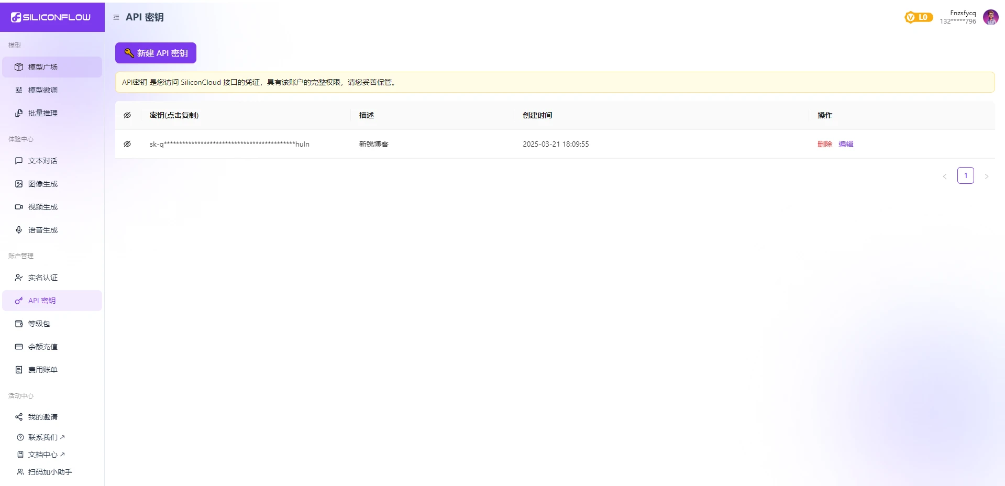This screenshot has height=486, width=1005.
Task: Click the 模型微调 sliders icon
Action: tap(19, 90)
